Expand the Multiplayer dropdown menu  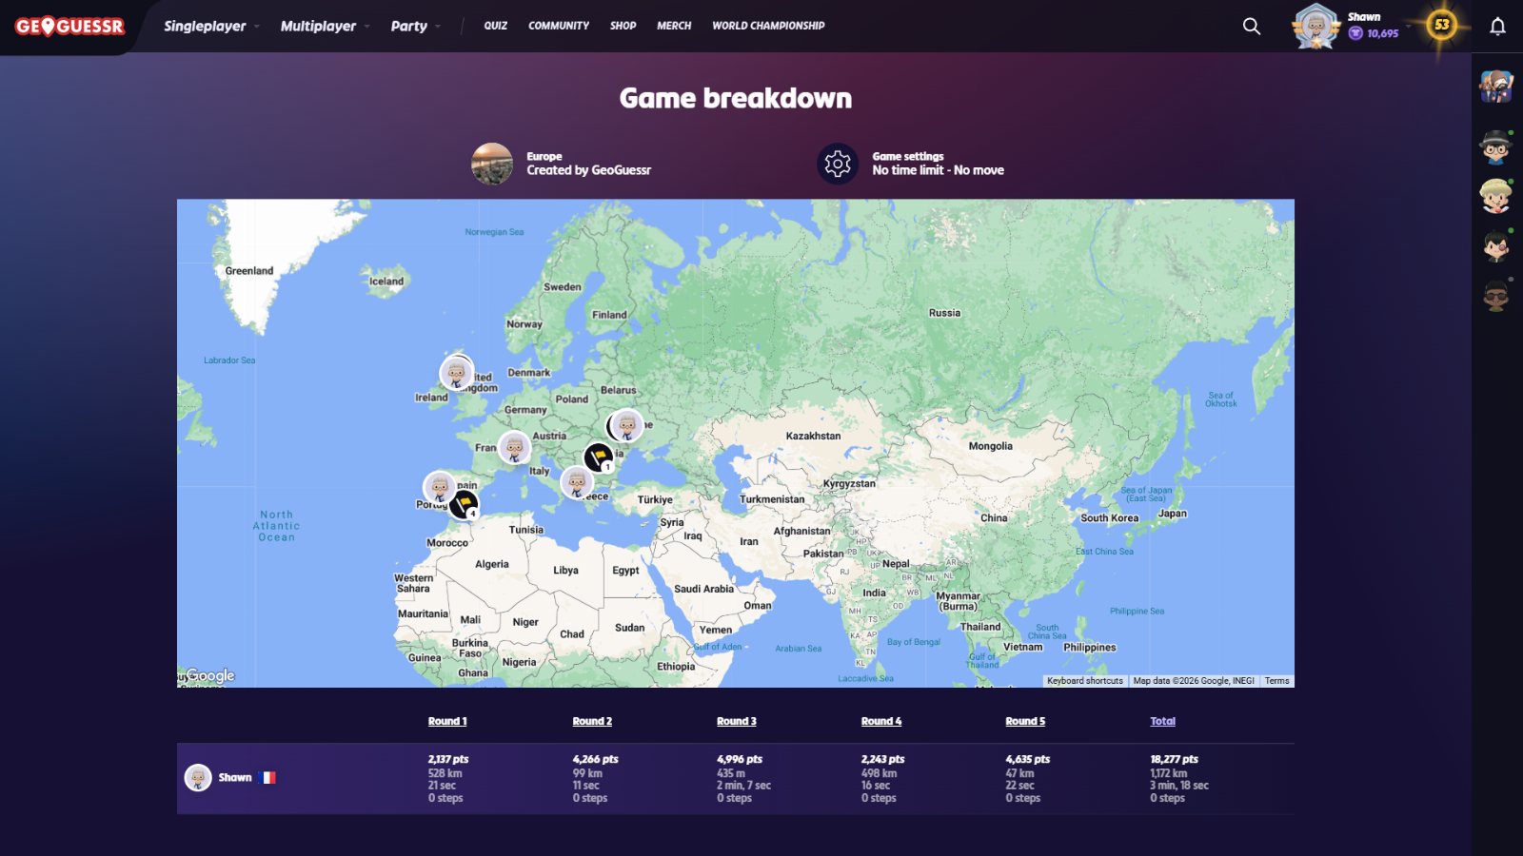(x=324, y=27)
